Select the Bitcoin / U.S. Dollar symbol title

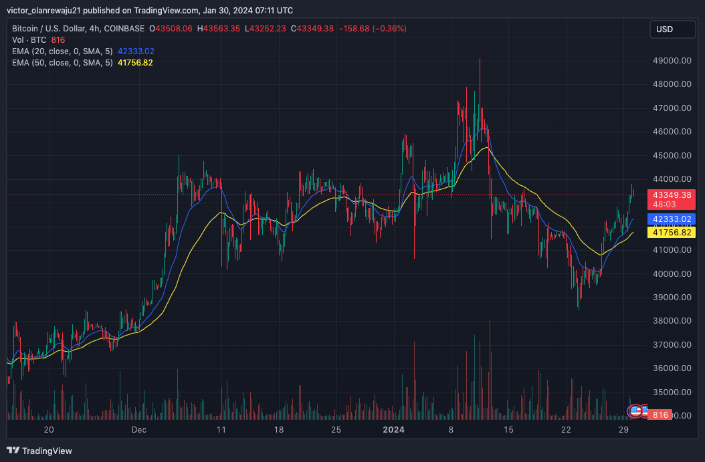pos(78,28)
